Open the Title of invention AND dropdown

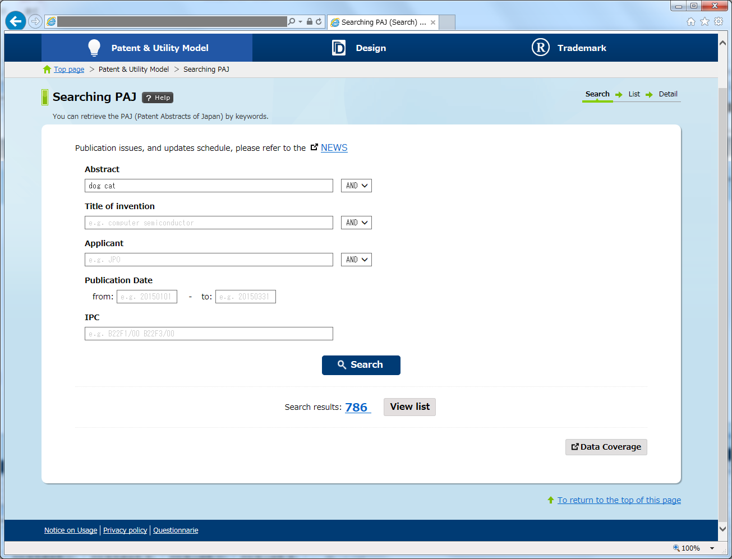[x=356, y=223]
